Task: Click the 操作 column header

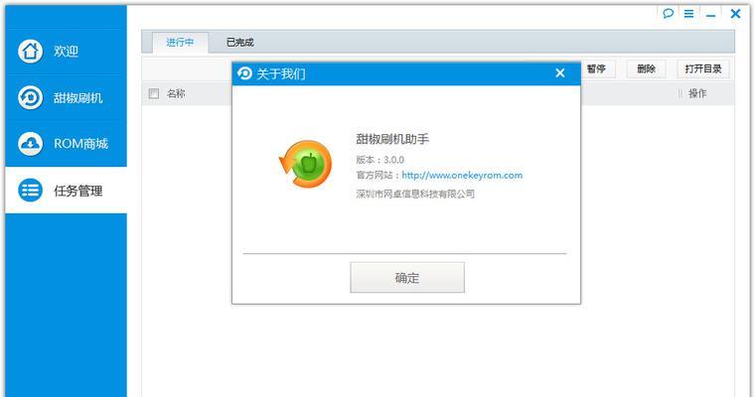Action: [x=697, y=93]
